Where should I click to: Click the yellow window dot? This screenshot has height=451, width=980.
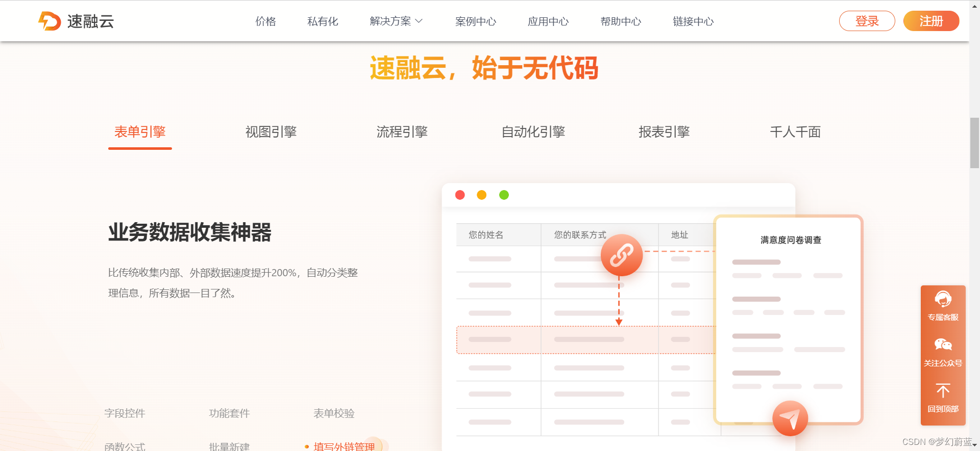pos(481,195)
